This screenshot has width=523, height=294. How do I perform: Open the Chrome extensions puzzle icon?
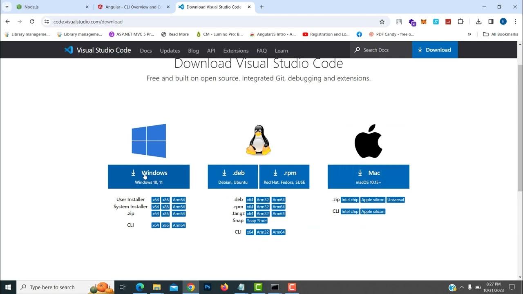pyautogui.click(x=460, y=21)
